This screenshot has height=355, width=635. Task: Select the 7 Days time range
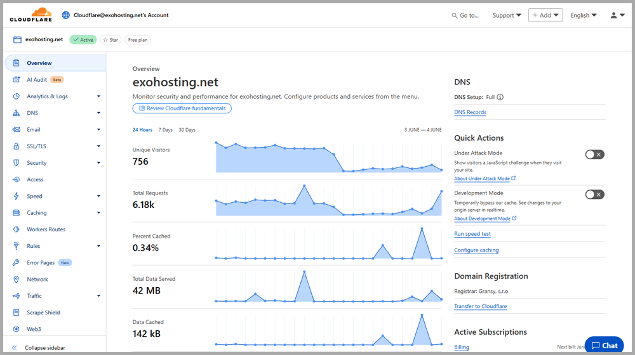pos(165,130)
